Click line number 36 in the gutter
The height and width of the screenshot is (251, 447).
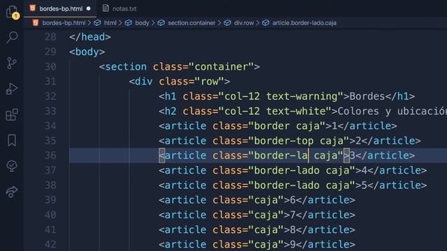pyautogui.click(x=50, y=155)
